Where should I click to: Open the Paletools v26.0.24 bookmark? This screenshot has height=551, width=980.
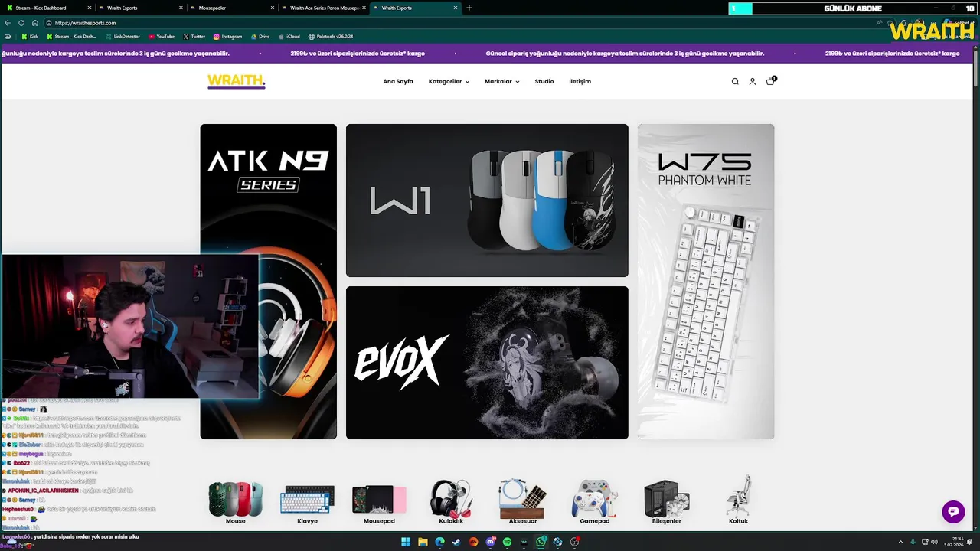331,37
